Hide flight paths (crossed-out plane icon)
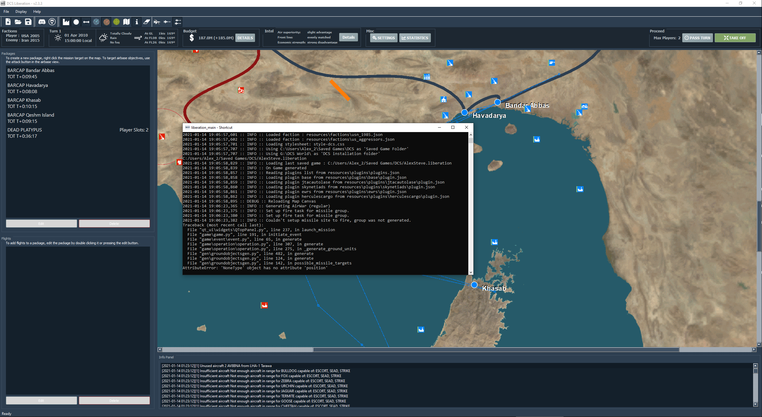 point(157,22)
